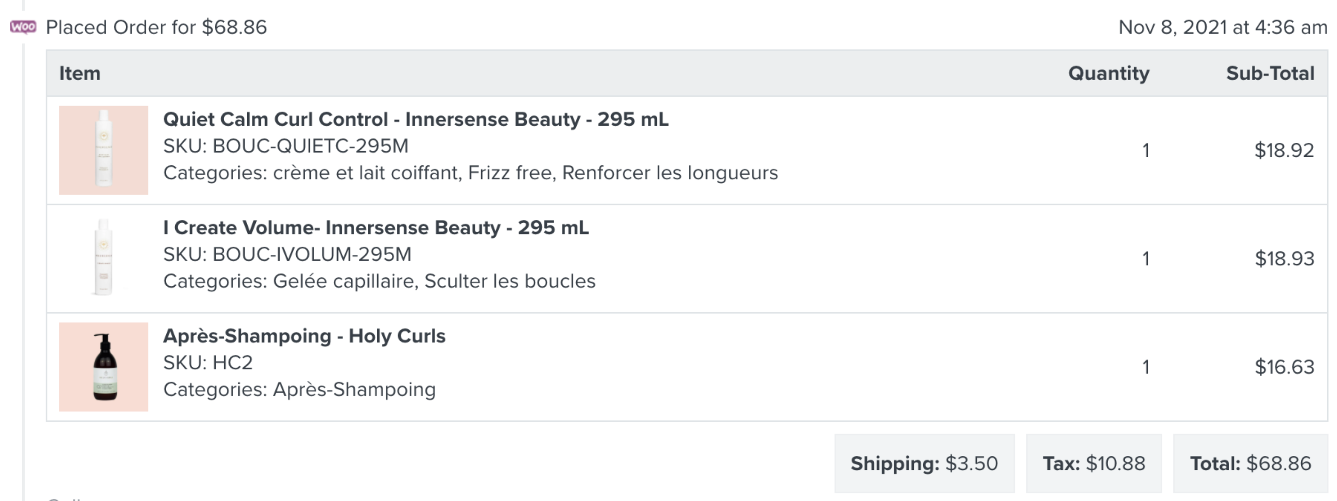The image size is (1337, 501).
Task: Click the Sub-Total column header
Action: click(x=1270, y=73)
